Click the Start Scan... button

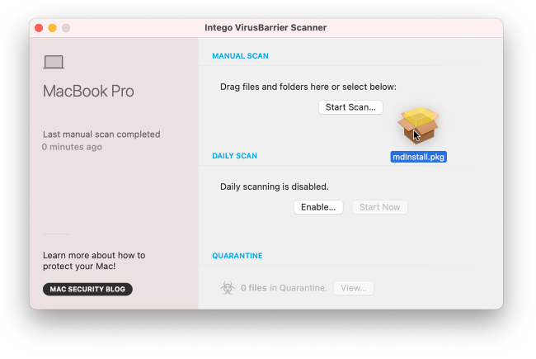point(350,107)
